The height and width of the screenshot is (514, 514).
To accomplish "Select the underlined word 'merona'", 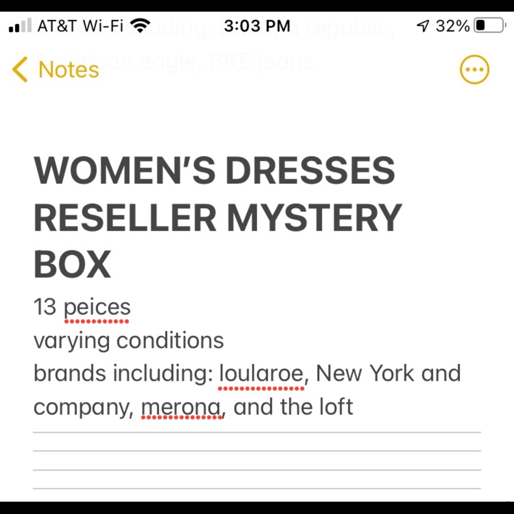I will [182, 407].
